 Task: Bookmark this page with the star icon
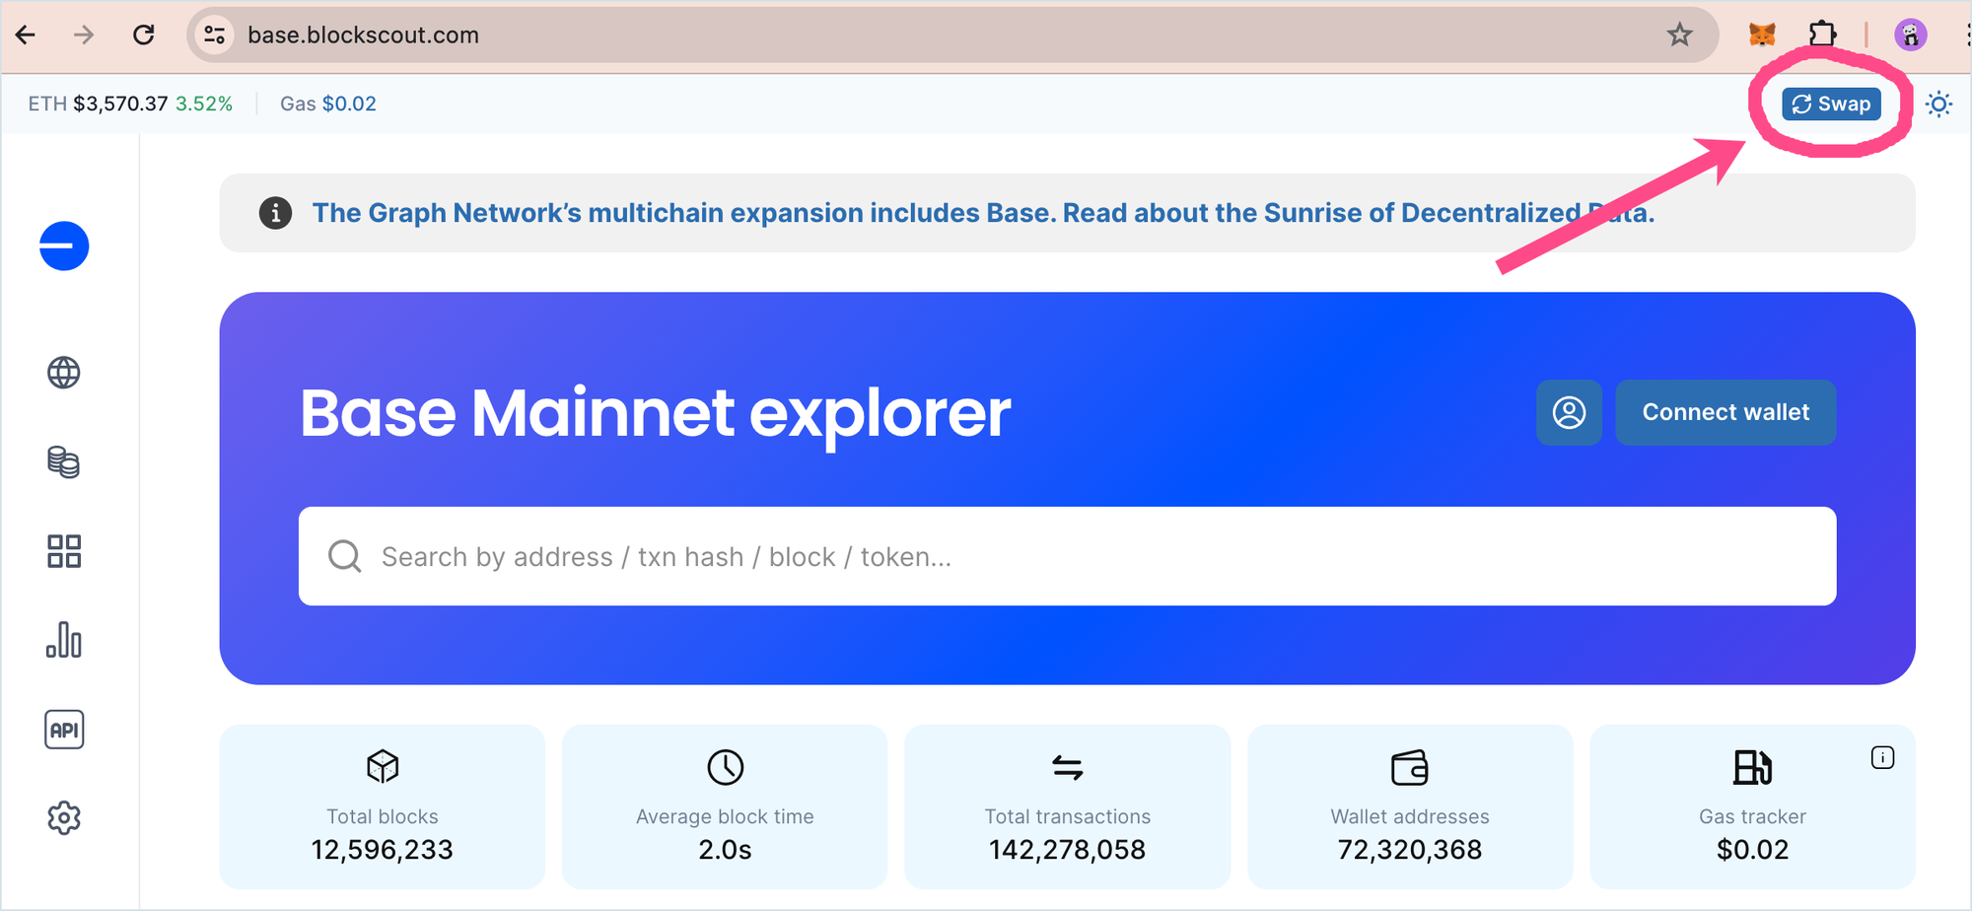tap(1680, 35)
